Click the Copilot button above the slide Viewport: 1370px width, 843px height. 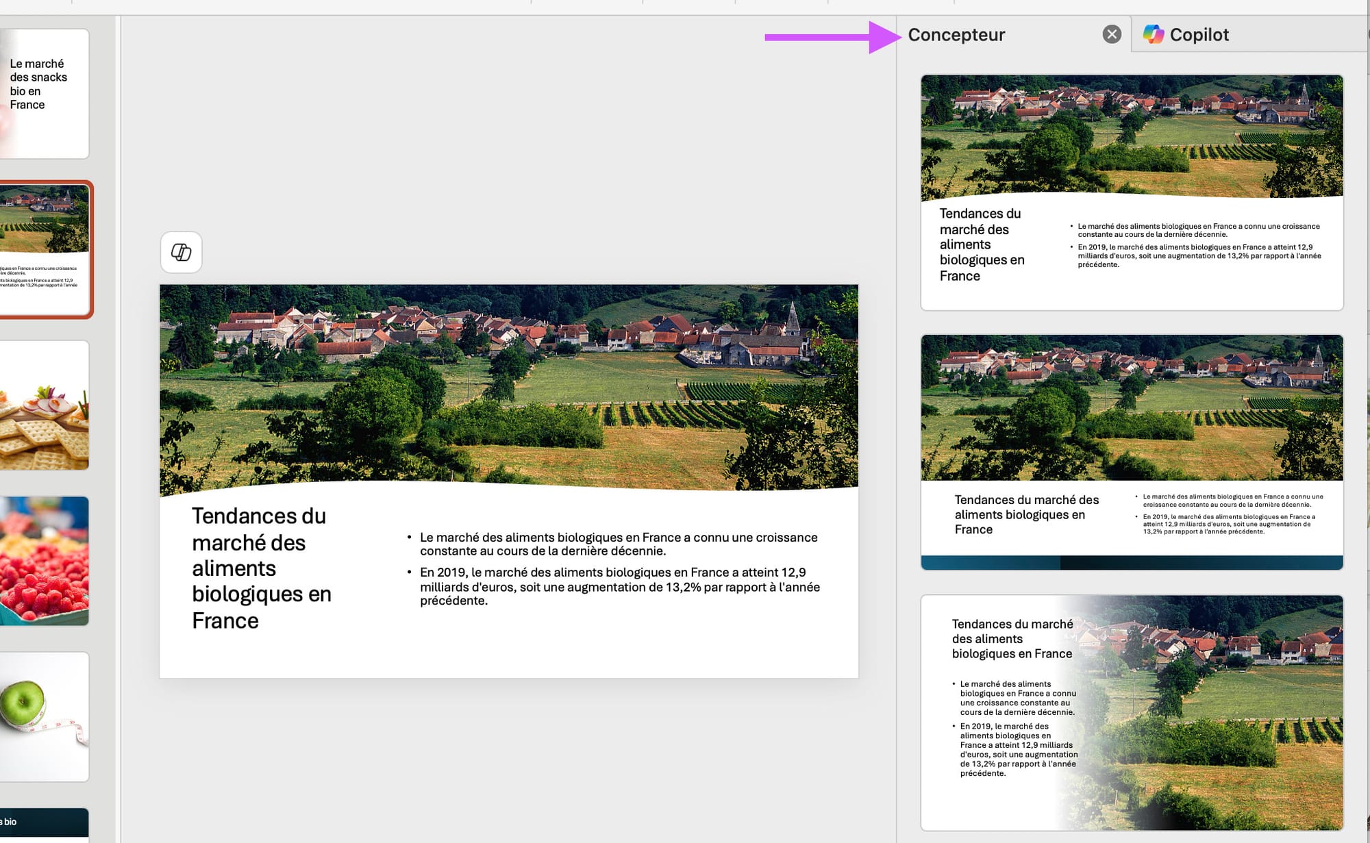(x=181, y=252)
